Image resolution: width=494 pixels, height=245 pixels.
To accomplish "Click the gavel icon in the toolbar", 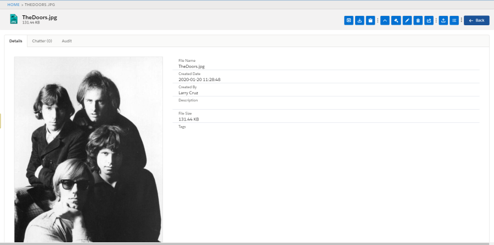I will coord(396,20).
